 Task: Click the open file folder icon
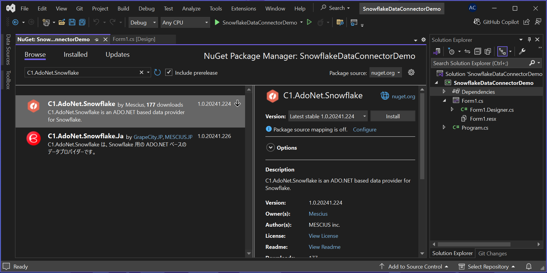62,22
